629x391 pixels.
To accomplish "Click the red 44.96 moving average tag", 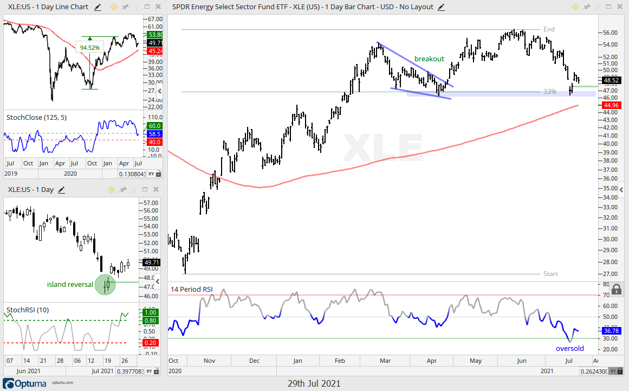I will pos(611,105).
